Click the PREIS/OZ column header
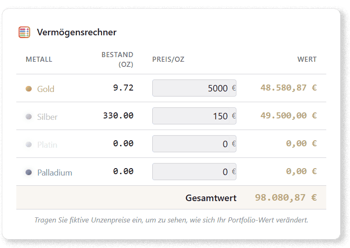350x248 pixels. point(168,59)
